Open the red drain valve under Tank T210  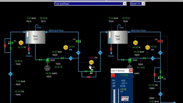pyautogui.click(x=29, y=49)
